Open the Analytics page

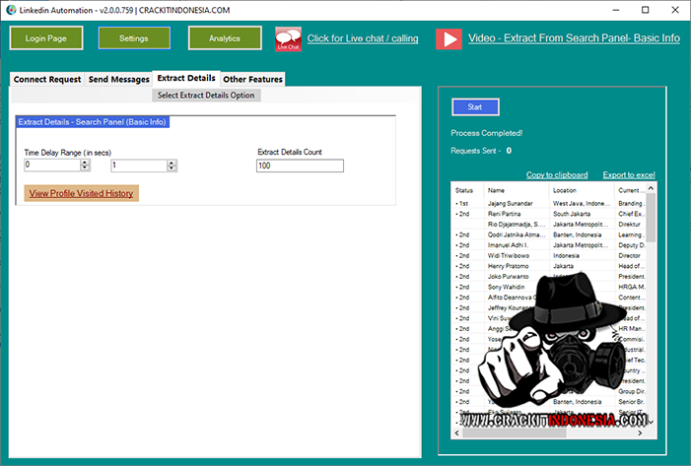tap(225, 38)
